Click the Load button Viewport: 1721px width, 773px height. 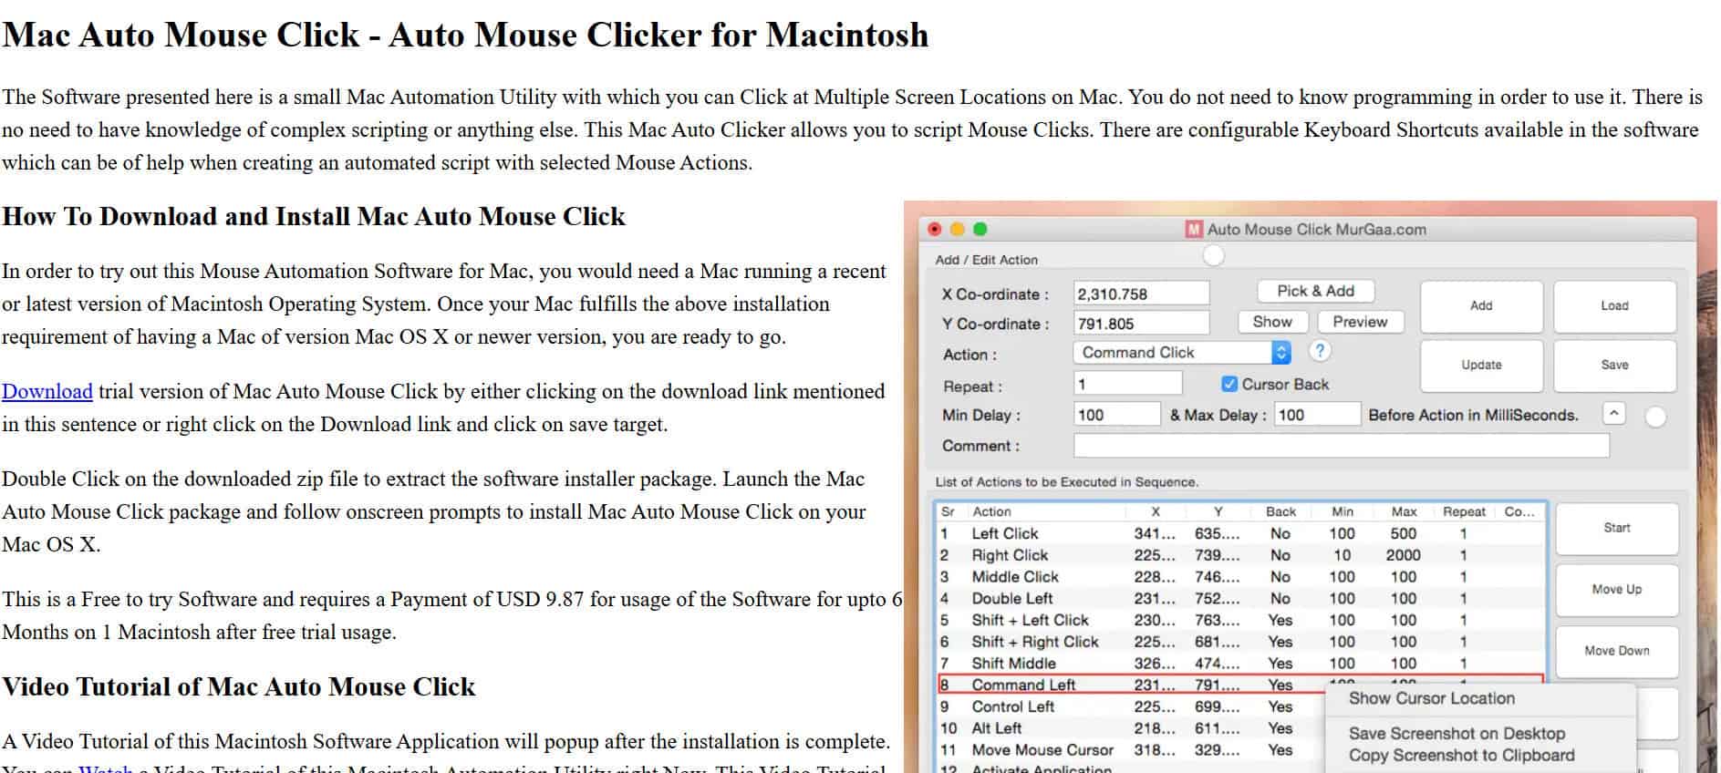pos(1614,305)
